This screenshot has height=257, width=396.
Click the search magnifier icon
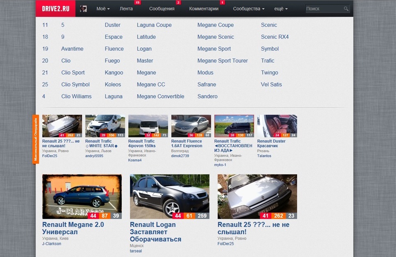[x=346, y=9]
